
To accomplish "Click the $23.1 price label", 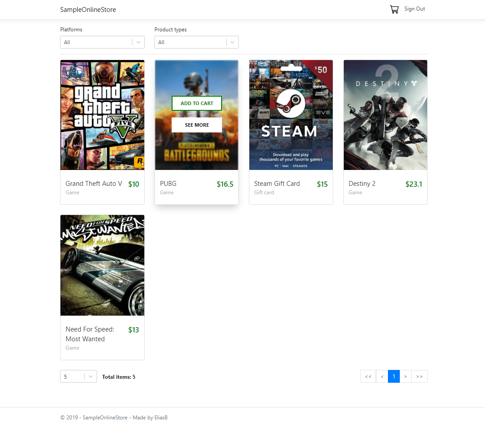I will [x=414, y=184].
